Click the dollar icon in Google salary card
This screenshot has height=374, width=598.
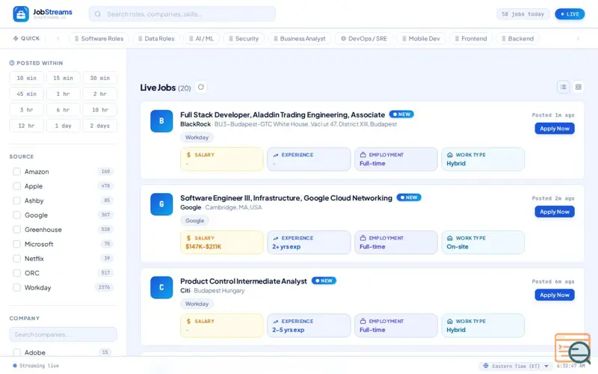(188, 238)
